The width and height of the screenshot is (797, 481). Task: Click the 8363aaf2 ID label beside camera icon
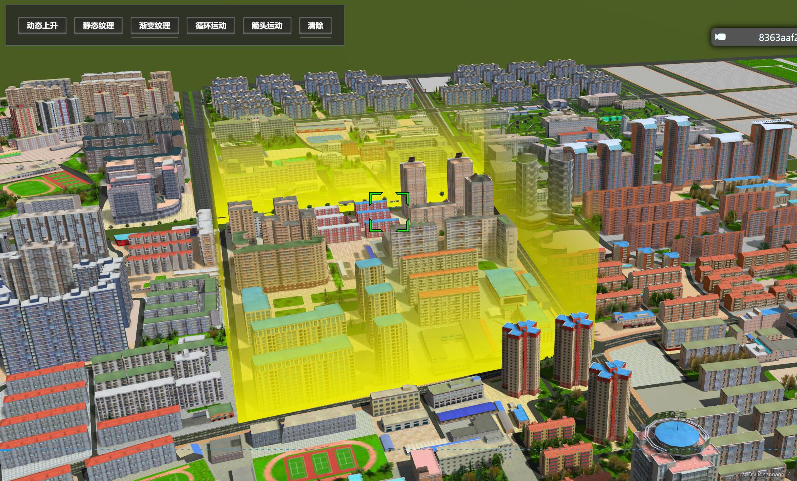point(777,37)
